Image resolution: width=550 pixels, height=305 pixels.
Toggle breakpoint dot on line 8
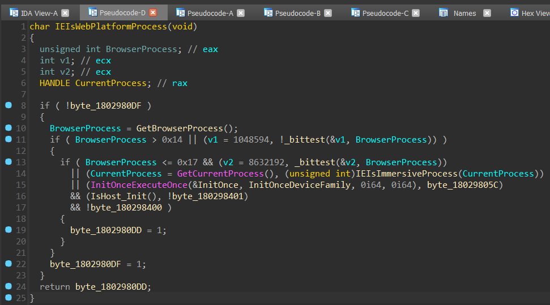[x=8, y=105]
